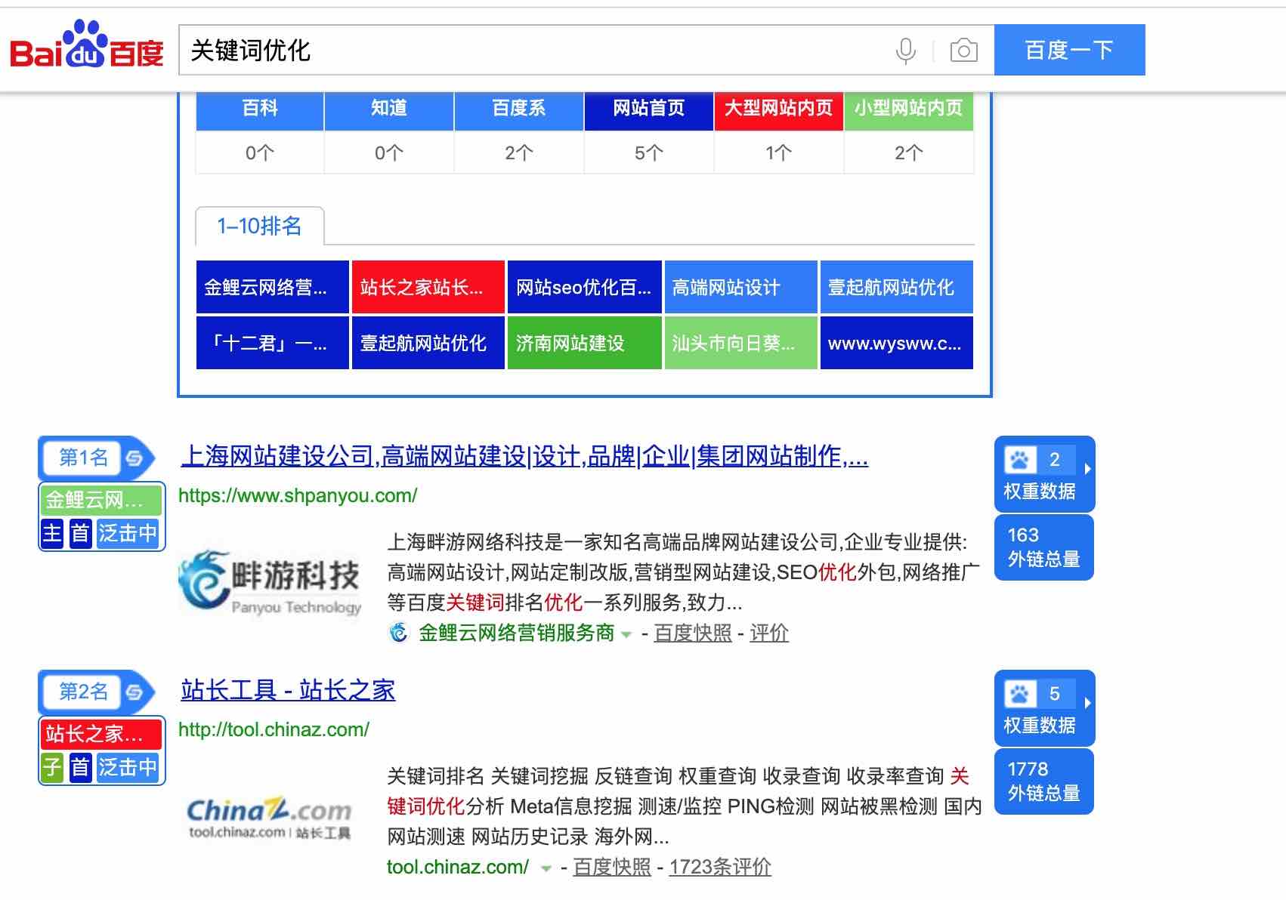Viewport: 1286px width, 900px height.
Task: Click ChinaZ.com thumbnail image
Action: [x=270, y=819]
